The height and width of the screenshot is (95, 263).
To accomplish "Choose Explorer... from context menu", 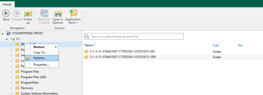I will click(42, 58).
